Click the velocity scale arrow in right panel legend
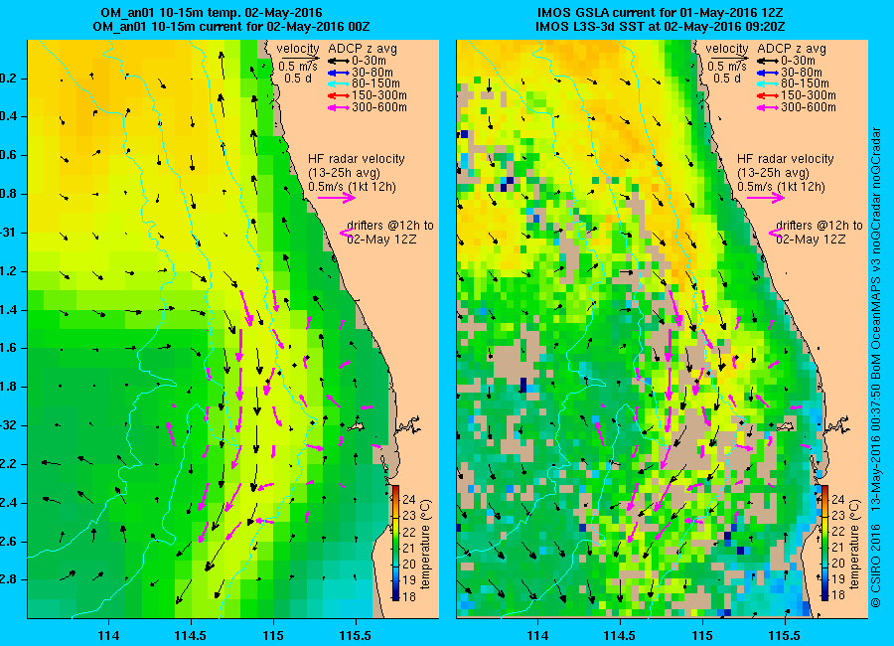This screenshot has width=894, height=646. click(x=728, y=57)
